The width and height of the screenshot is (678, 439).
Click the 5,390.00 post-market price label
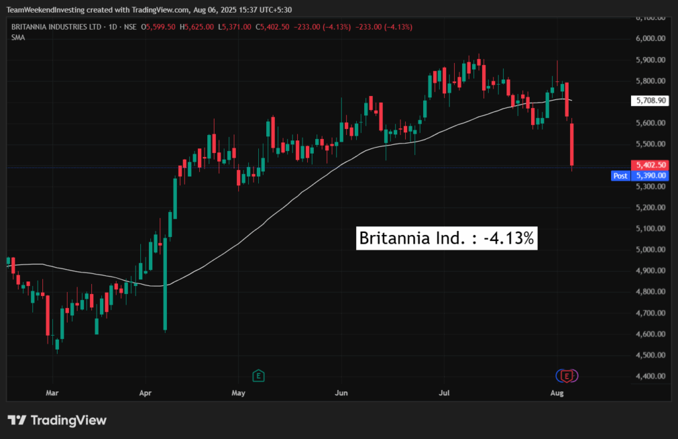(650, 175)
